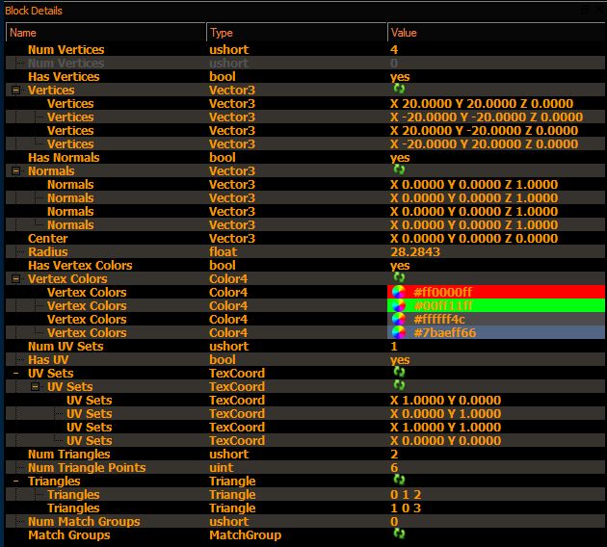Select the triangle value 0 1 2

click(406, 495)
